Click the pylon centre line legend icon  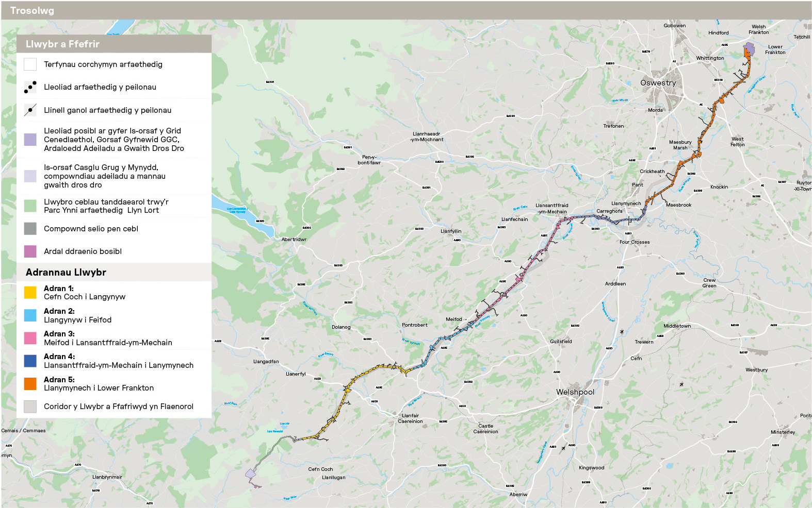[30, 110]
